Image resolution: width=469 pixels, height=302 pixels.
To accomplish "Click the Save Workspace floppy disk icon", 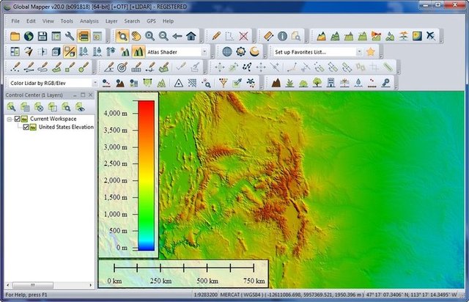I will pos(43,36).
